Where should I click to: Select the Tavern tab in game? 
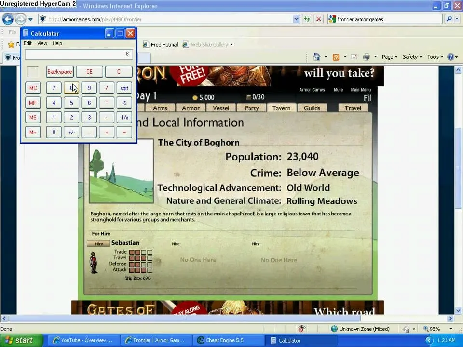click(281, 108)
